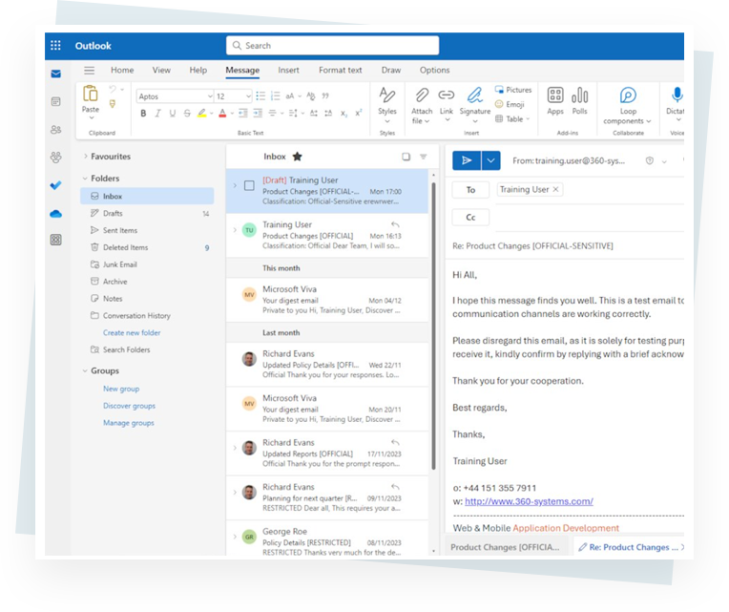Expand the Favourites section
Viewport: 729px width, 612px height.
pyautogui.click(x=85, y=157)
